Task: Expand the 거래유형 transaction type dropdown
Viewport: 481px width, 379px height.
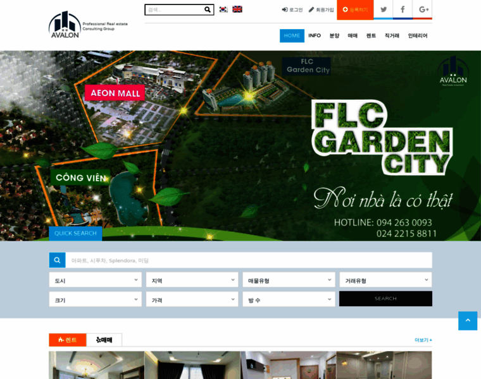Action: coord(385,280)
